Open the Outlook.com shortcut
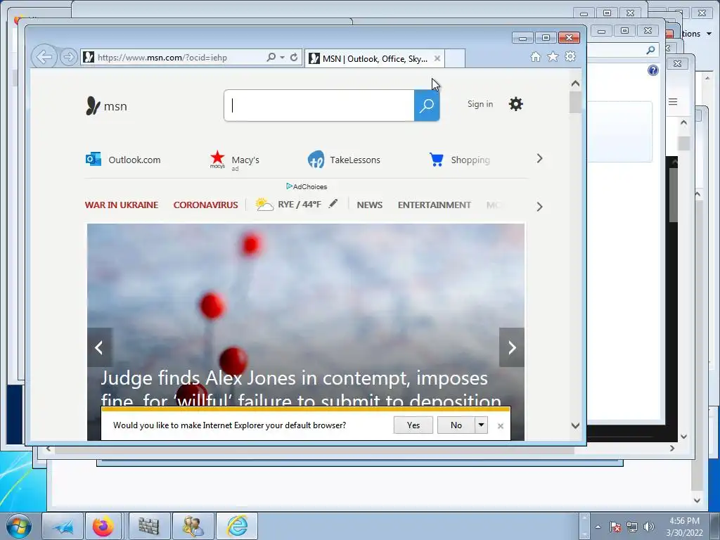 point(123,160)
